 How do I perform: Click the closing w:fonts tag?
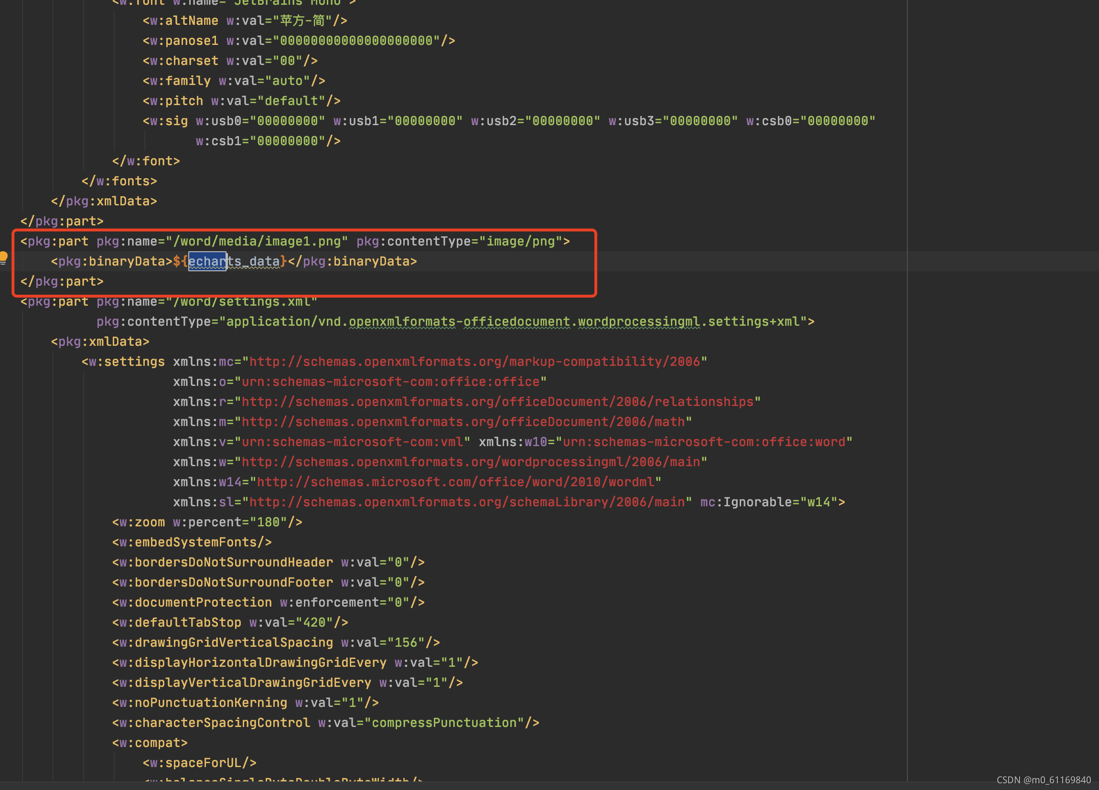tap(119, 181)
